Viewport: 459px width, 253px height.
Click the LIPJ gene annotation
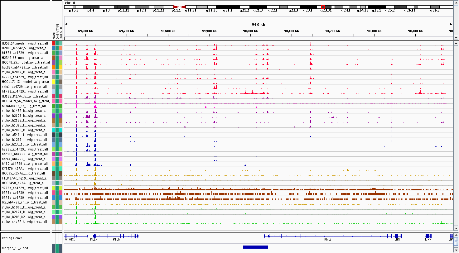[397, 240]
